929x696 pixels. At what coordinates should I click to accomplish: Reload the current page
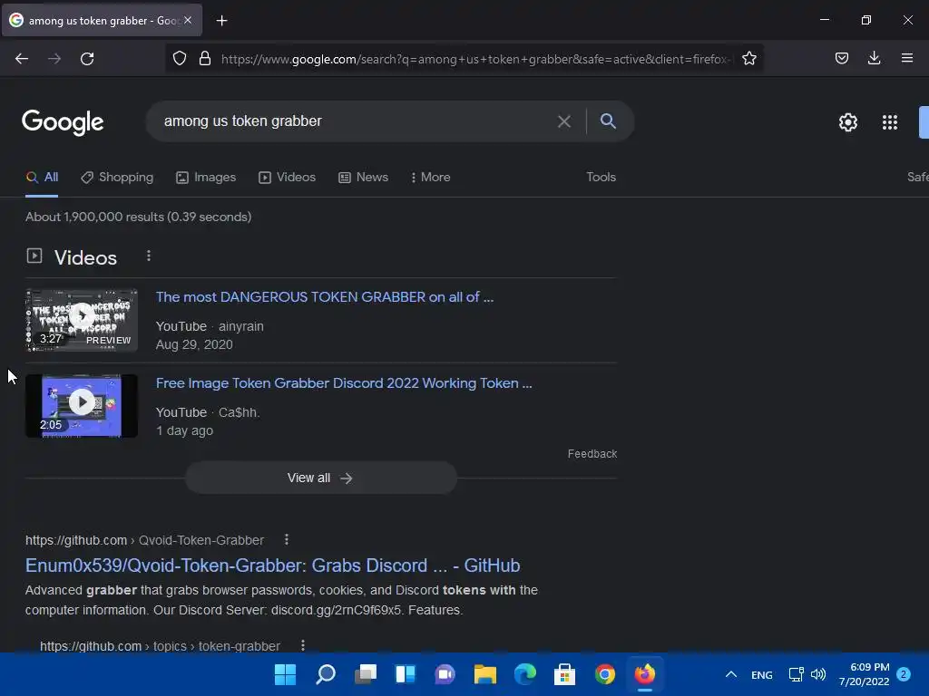tap(87, 59)
